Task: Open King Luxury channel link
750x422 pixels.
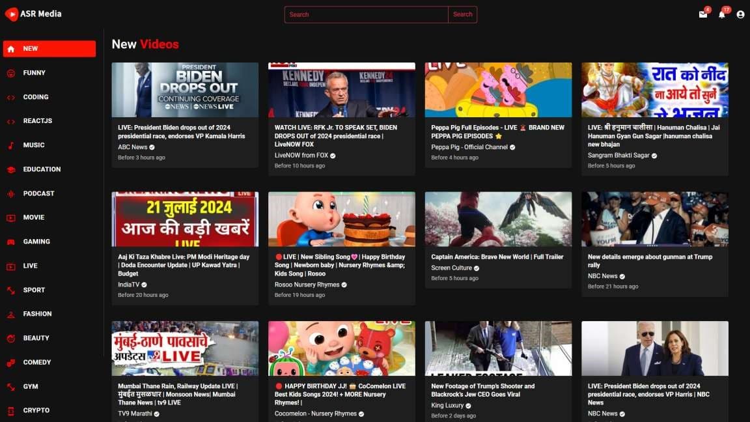Action: click(x=447, y=405)
